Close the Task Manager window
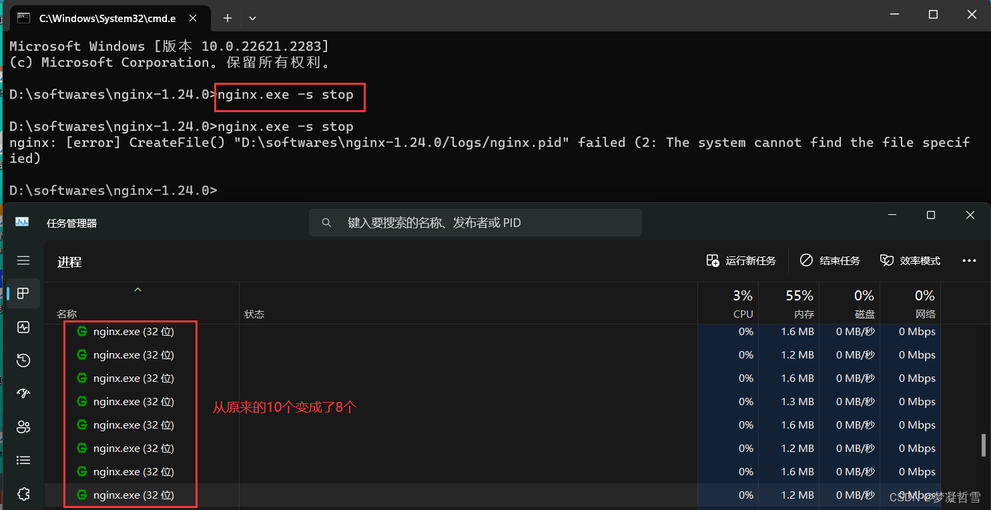 click(970, 215)
